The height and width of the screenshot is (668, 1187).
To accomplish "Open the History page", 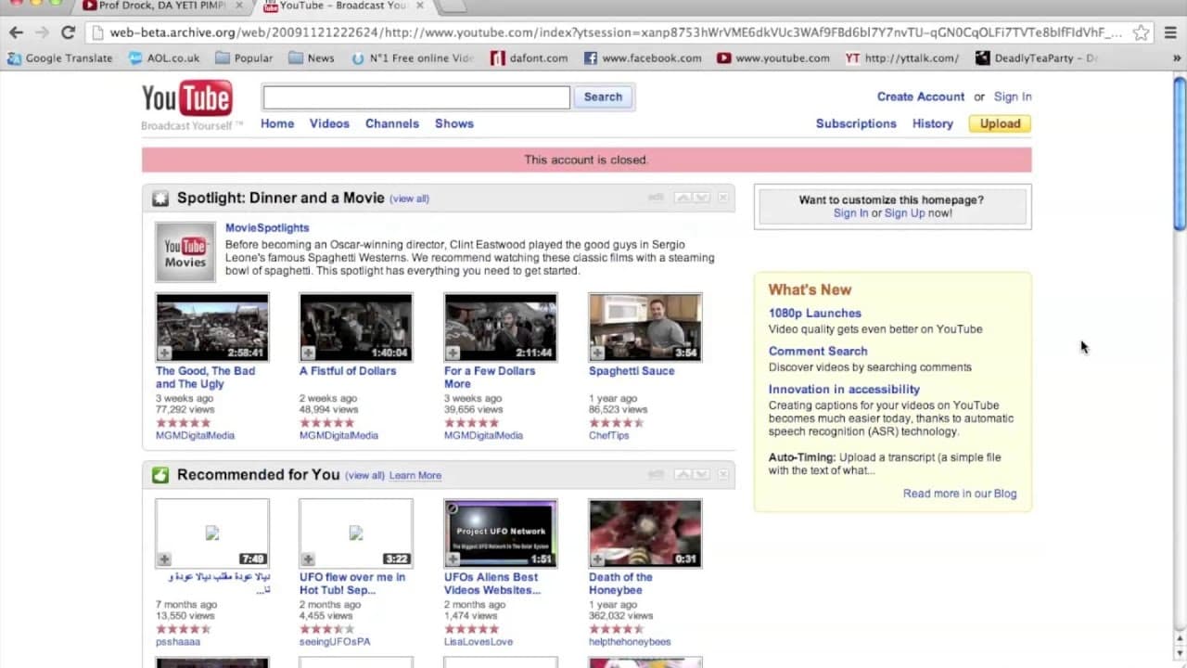I will [x=933, y=123].
